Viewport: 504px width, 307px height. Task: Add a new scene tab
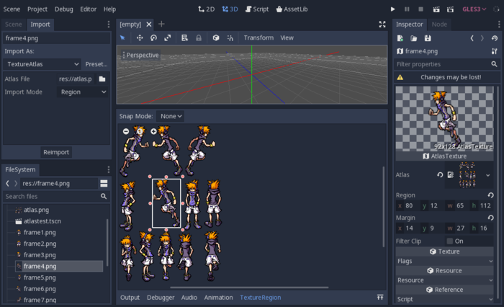tap(161, 24)
